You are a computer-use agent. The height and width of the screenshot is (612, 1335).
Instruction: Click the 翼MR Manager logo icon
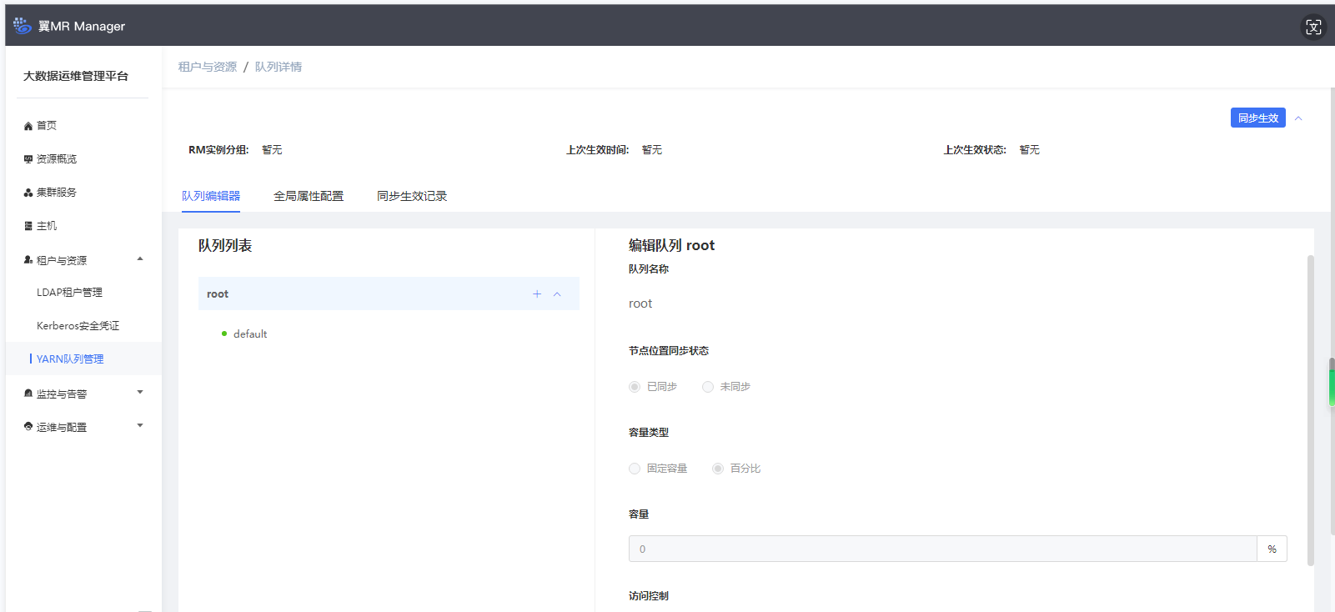click(x=23, y=26)
